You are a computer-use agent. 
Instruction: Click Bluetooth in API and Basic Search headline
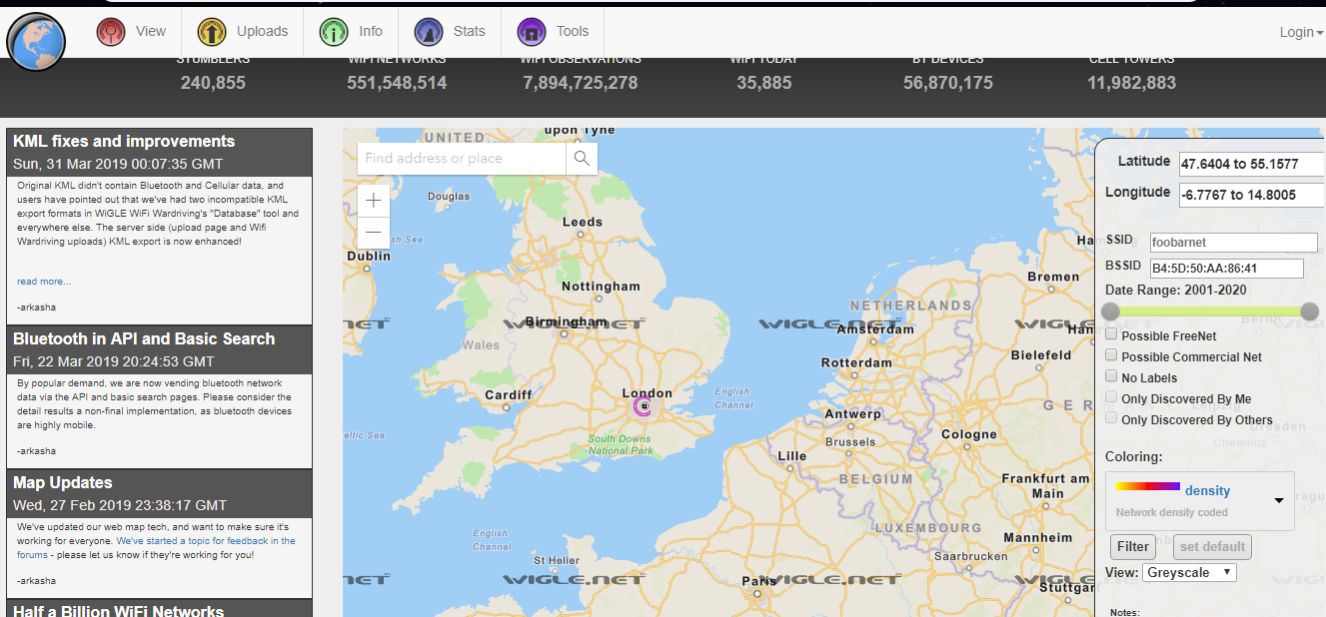point(144,339)
